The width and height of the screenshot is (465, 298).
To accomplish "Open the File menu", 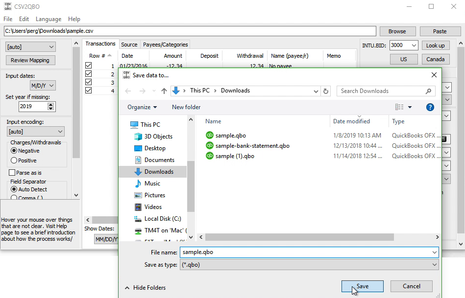I will click(8, 19).
